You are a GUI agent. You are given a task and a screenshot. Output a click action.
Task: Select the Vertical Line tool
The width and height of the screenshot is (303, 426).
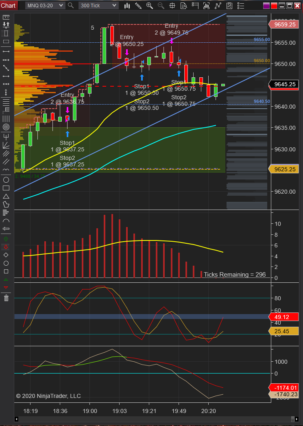(6, 93)
